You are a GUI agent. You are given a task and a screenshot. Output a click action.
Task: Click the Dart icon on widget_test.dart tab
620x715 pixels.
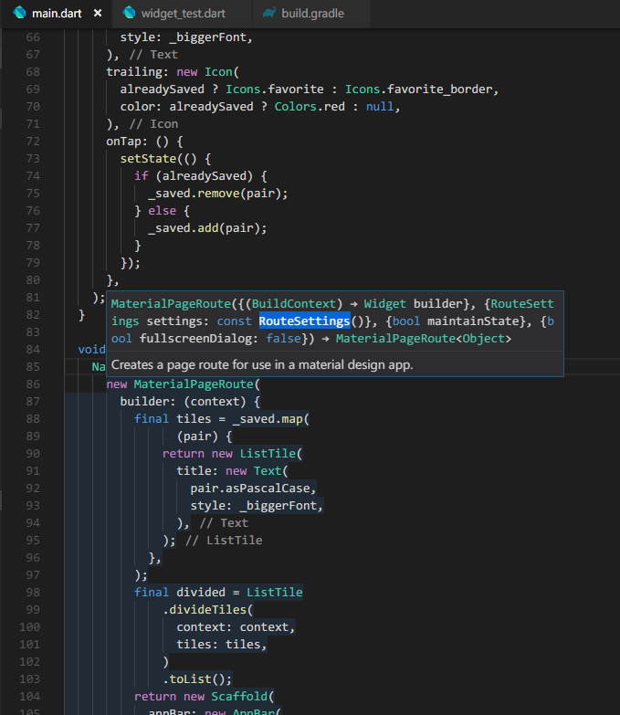pos(130,13)
